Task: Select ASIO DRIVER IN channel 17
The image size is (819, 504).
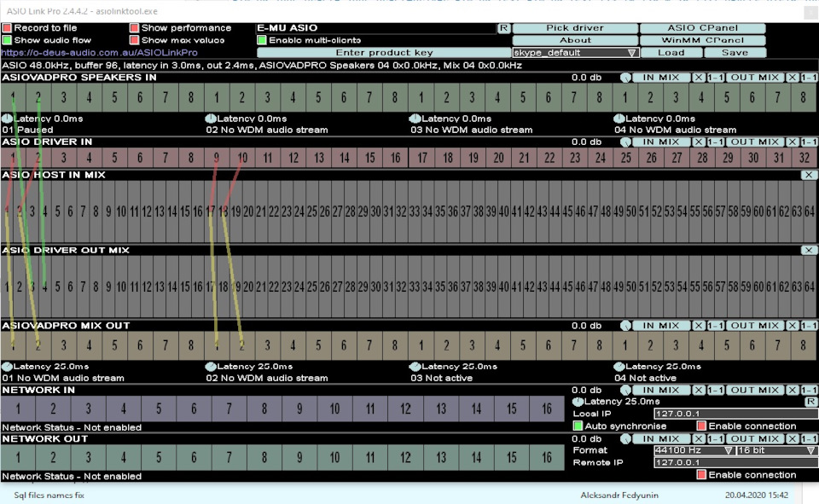Action: pyautogui.click(x=421, y=158)
